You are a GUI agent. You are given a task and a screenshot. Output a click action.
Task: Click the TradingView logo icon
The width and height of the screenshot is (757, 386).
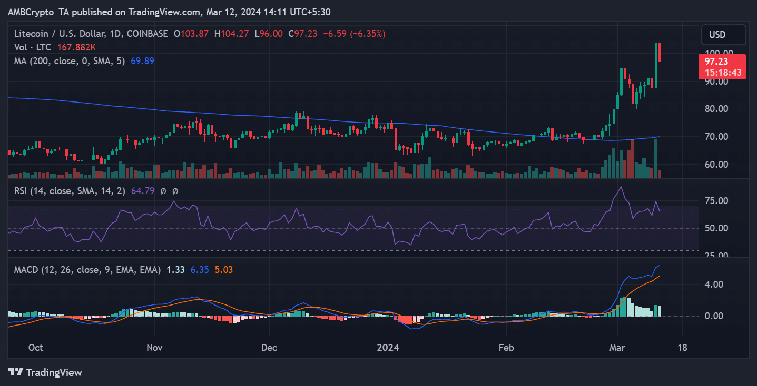pyautogui.click(x=15, y=372)
